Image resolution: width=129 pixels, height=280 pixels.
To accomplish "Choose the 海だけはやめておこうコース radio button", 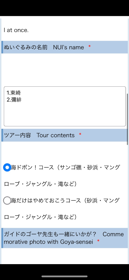I will [x=7, y=200].
